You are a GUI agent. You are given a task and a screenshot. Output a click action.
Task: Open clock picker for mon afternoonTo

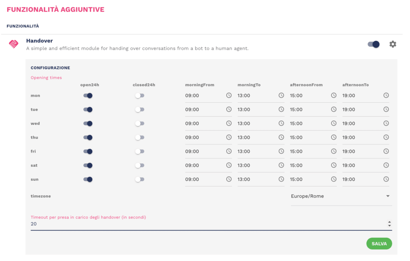386,95
